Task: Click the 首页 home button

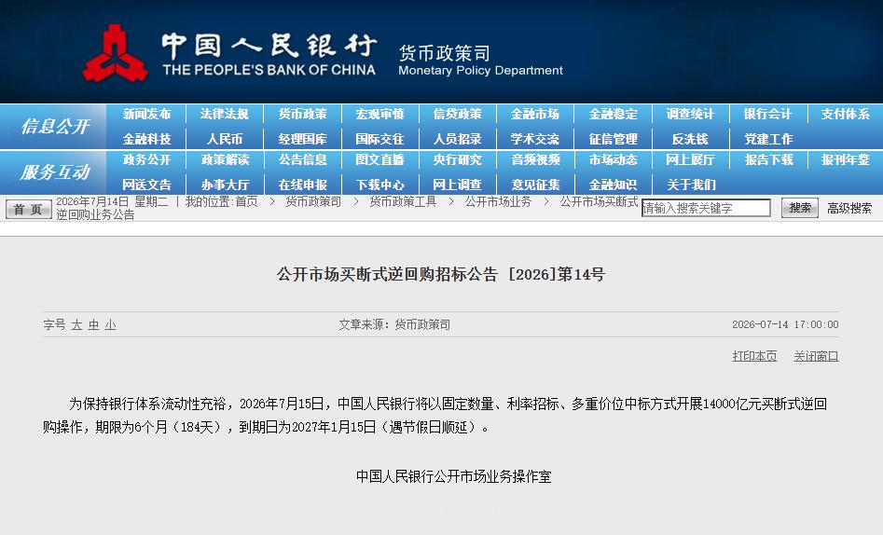Action: click(x=28, y=209)
